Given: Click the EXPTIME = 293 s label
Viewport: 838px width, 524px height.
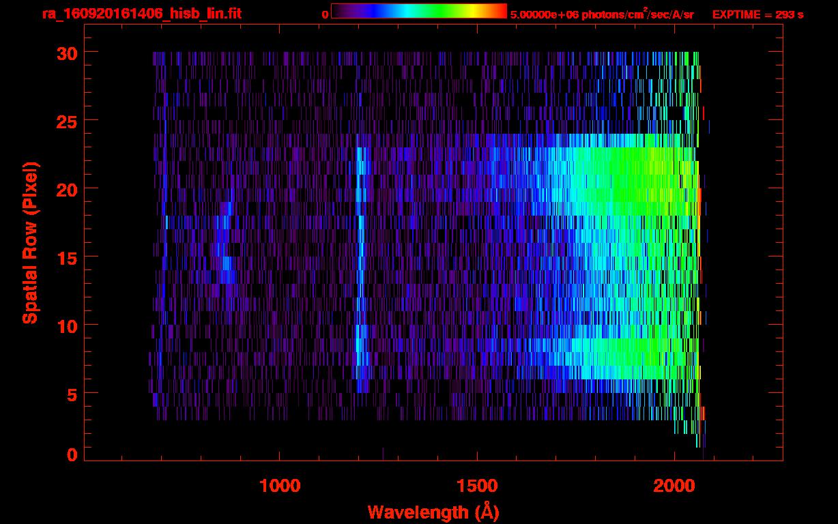Looking at the screenshot, I should (757, 14).
